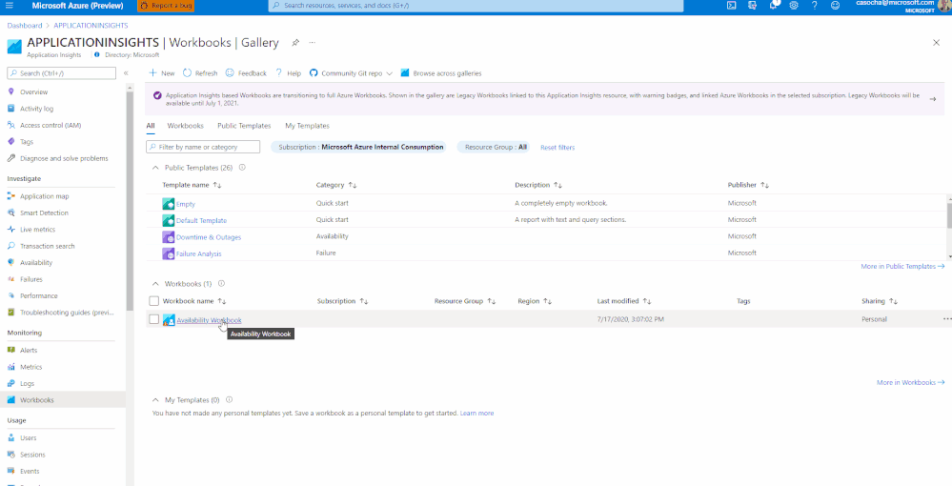Open Browse across galleries
The width and height of the screenshot is (952, 486).
click(441, 72)
